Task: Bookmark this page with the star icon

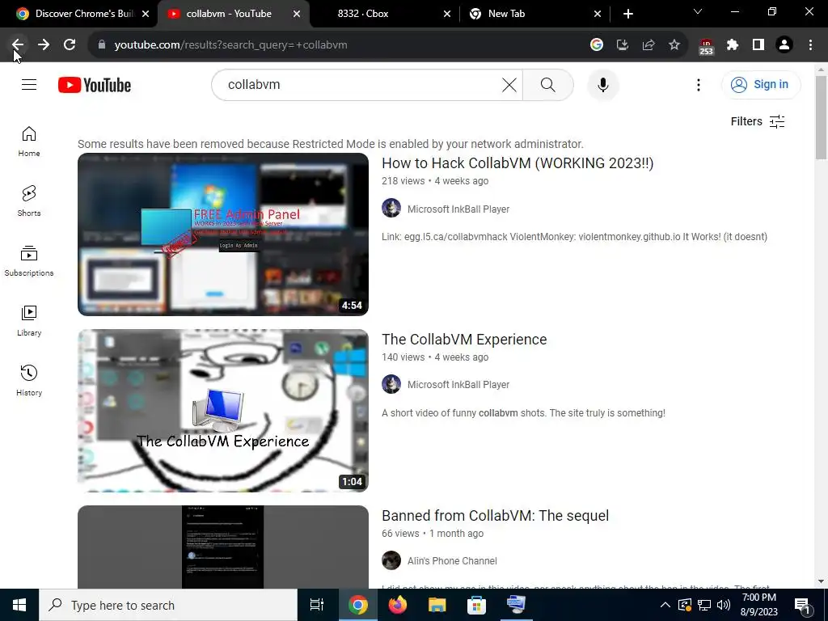Action: [674, 45]
